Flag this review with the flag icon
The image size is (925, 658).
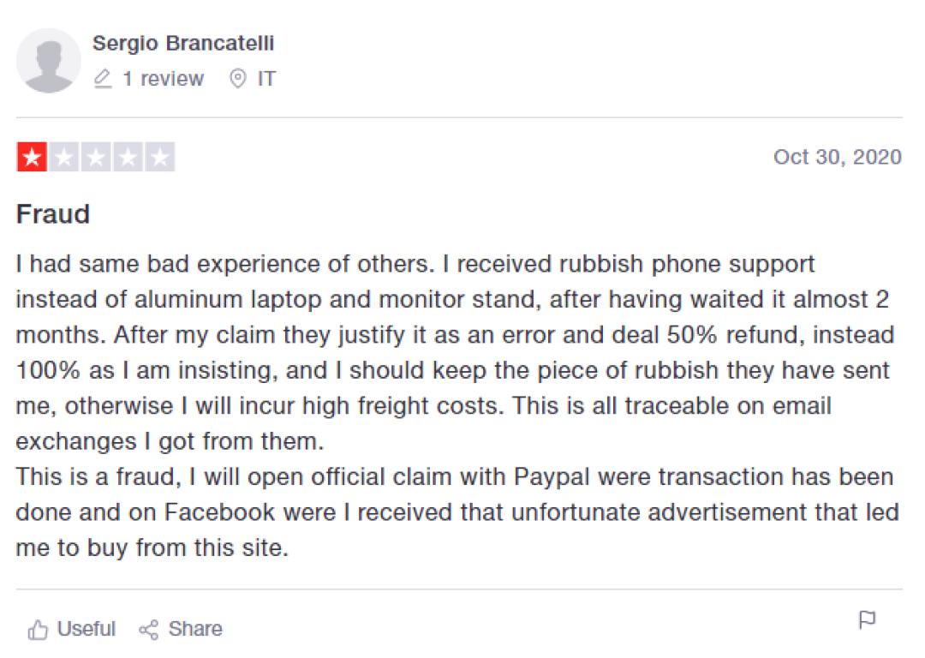[x=867, y=619]
